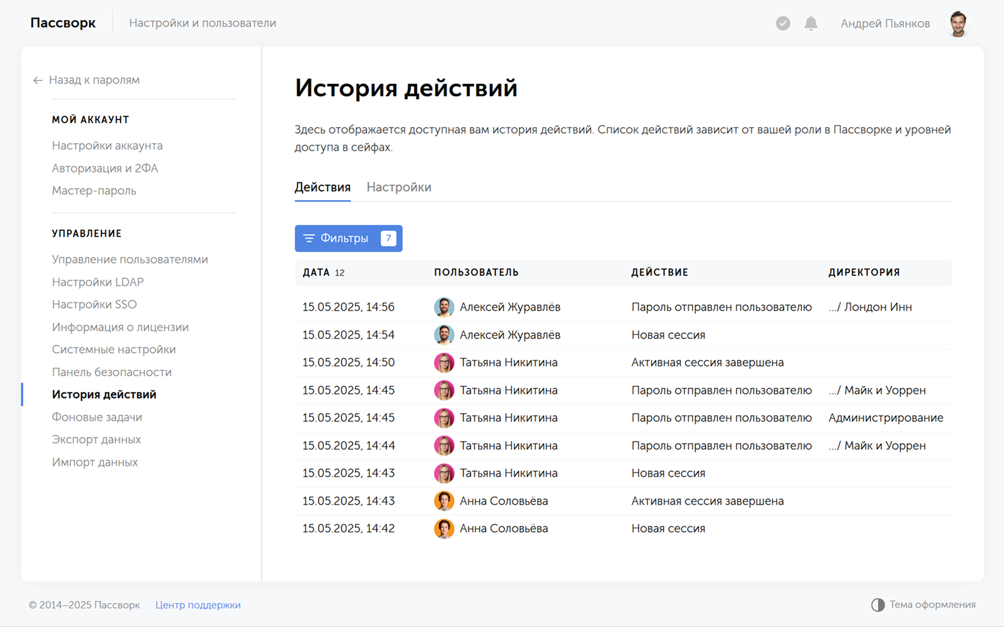Toggle theme via Тема оформления
This screenshot has width=1004, height=627.
click(x=932, y=605)
